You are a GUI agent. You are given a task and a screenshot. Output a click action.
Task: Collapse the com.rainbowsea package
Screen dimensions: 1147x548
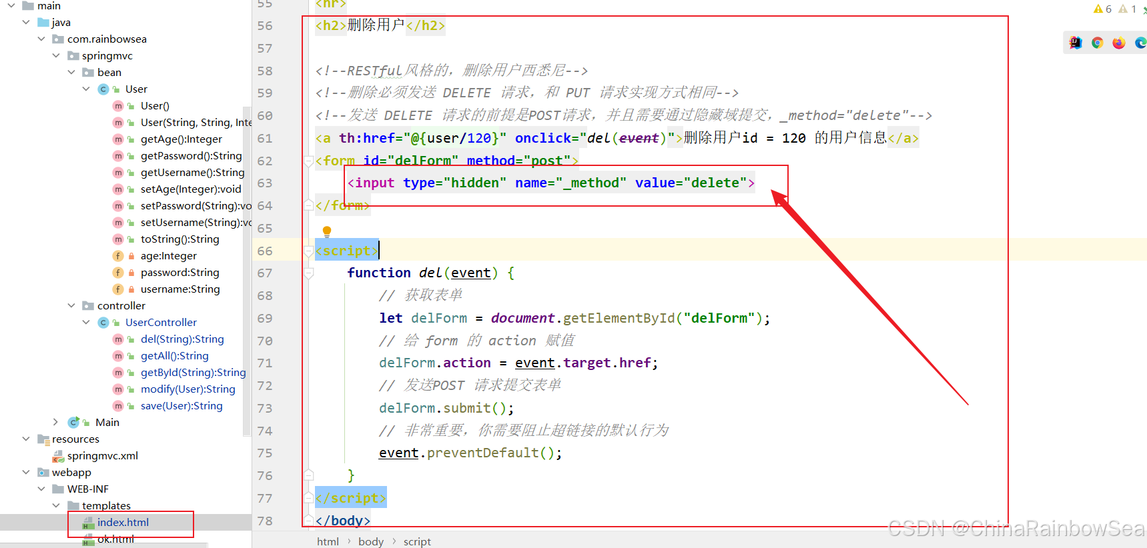[x=41, y=39]
